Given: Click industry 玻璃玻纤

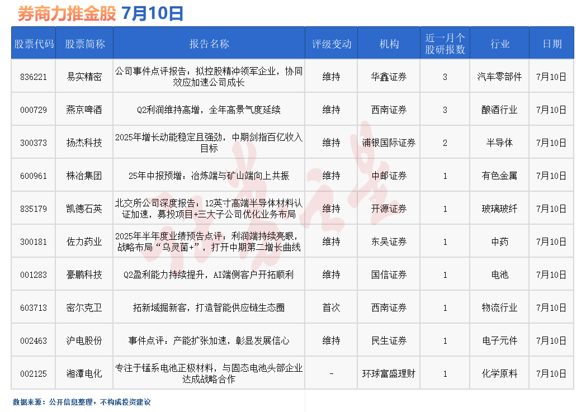Looking at the screenshot, I should (x=500, y=209).
